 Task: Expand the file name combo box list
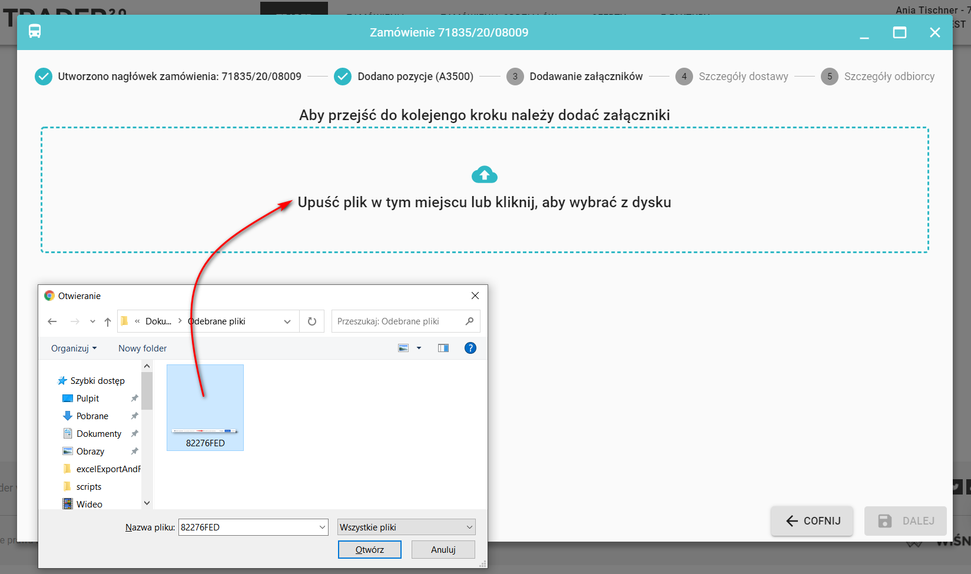coord(322,527)
